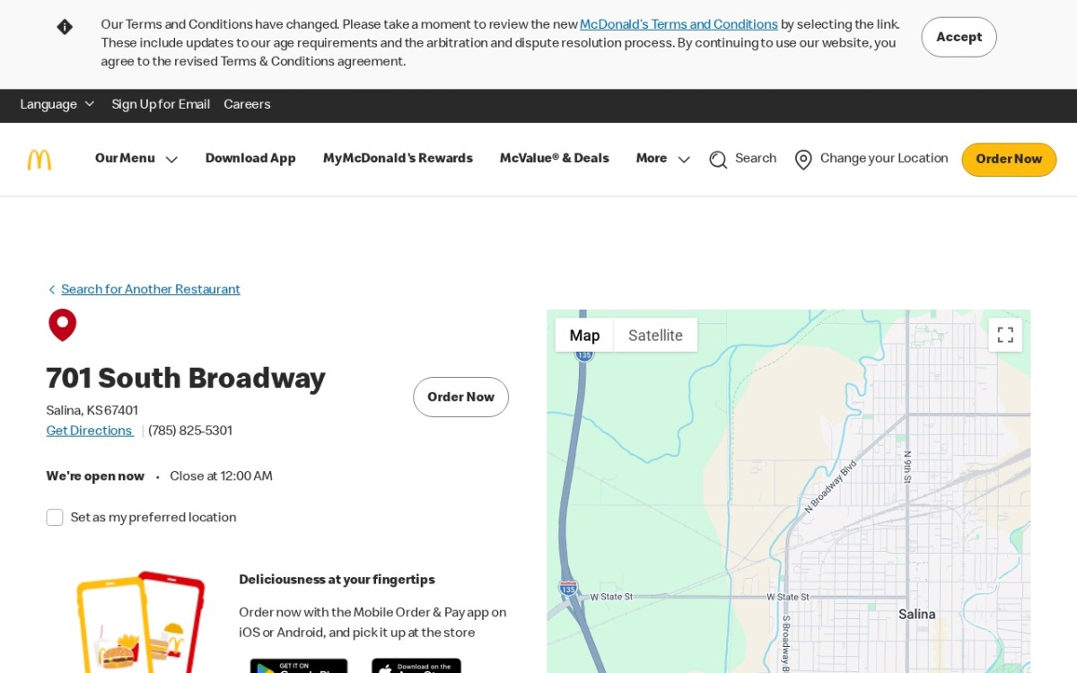Click Sign Up for Email
Screen dimensions: 1077x673
click(x=161, y=105)
